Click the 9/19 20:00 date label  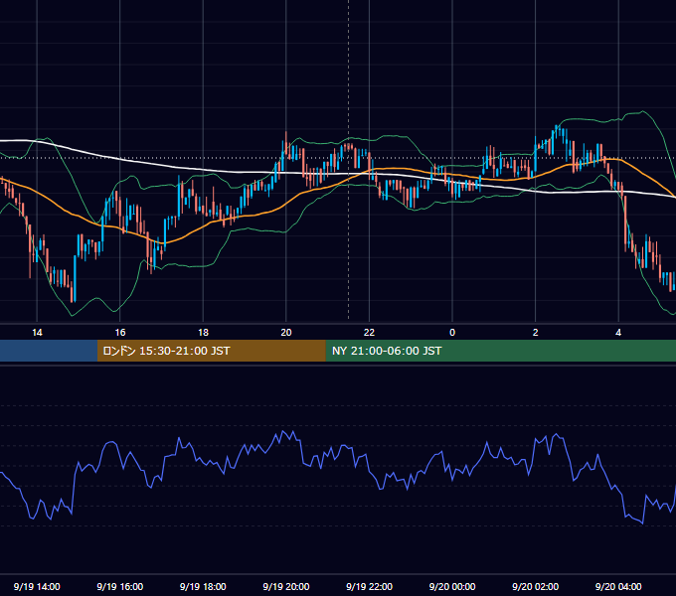tap(286, 586)
